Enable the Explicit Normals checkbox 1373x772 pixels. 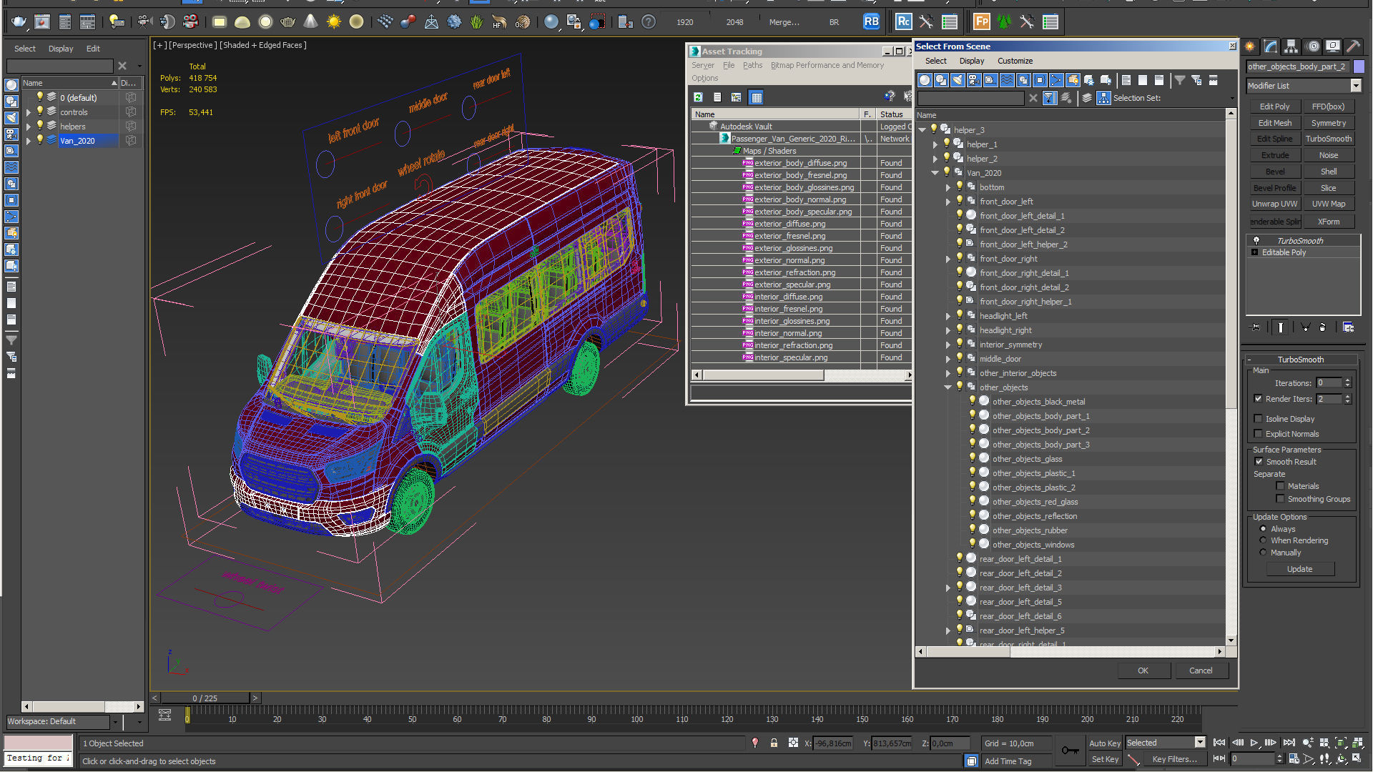[x=1258, y=434]
